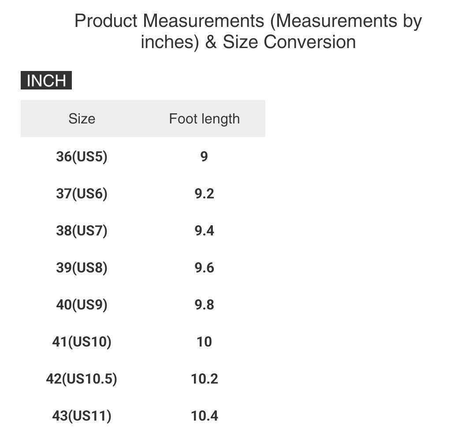This screenshot has height=436, width=476.
Task: Select the INCH unit tab
Action: pos(46,81)
